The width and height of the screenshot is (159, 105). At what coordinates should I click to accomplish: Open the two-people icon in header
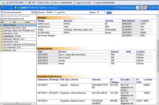coord(146,8)
